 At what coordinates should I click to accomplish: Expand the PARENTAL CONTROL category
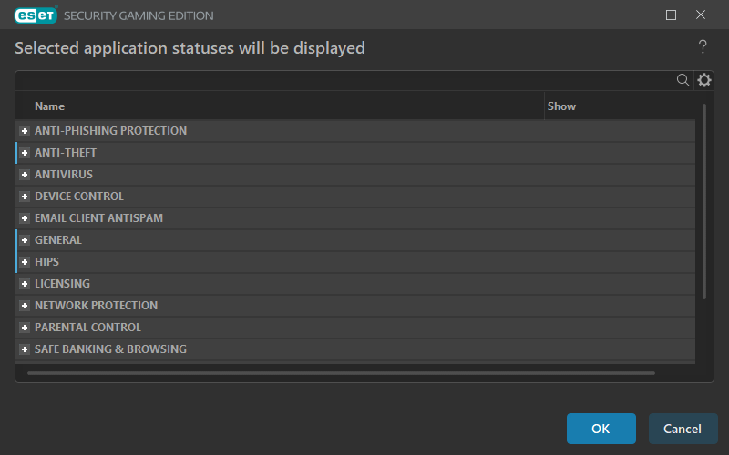[x=25, y=328]
